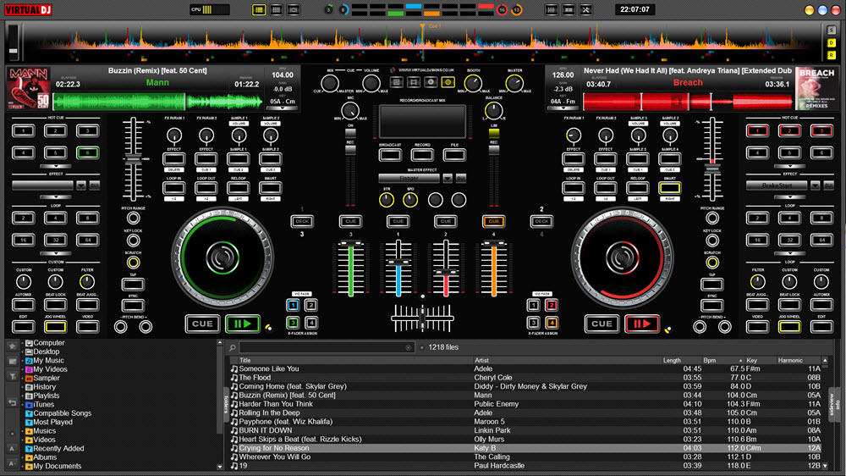The image size is (846, 476).
Task: Click the RECORD button in center panel
Action: [422, 155]
